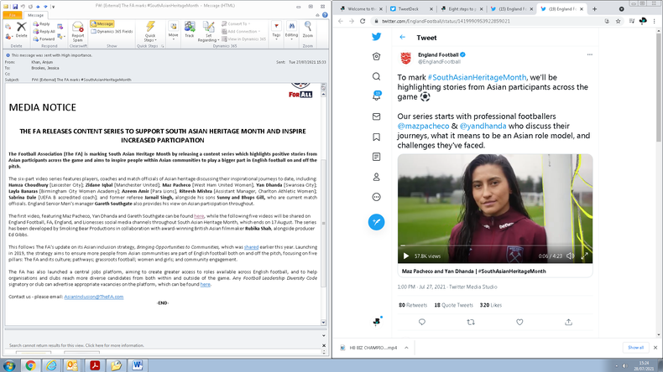
Task: Delete the open Outlook message
Action: click(x=21, y=29)
